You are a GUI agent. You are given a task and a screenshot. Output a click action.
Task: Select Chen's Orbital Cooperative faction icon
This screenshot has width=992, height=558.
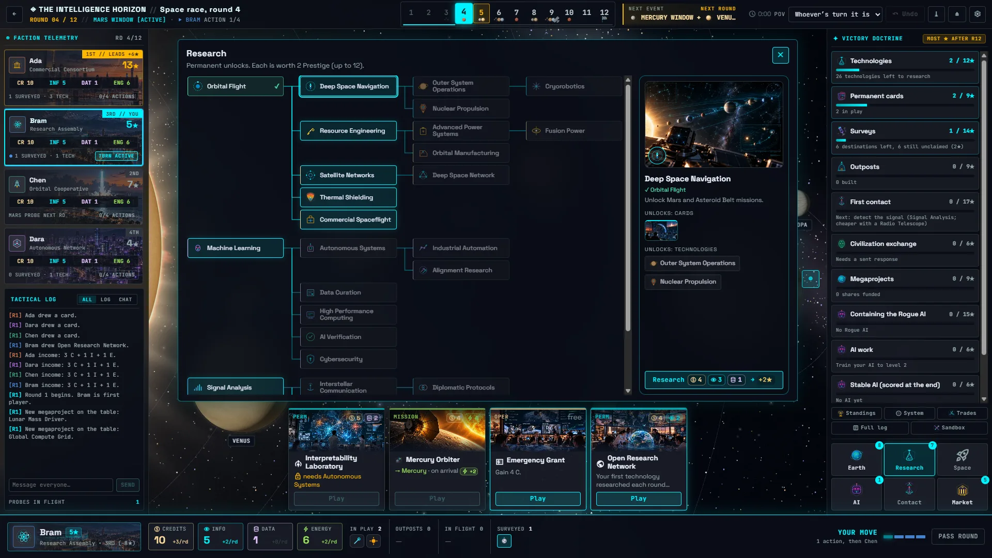[17, 184]
